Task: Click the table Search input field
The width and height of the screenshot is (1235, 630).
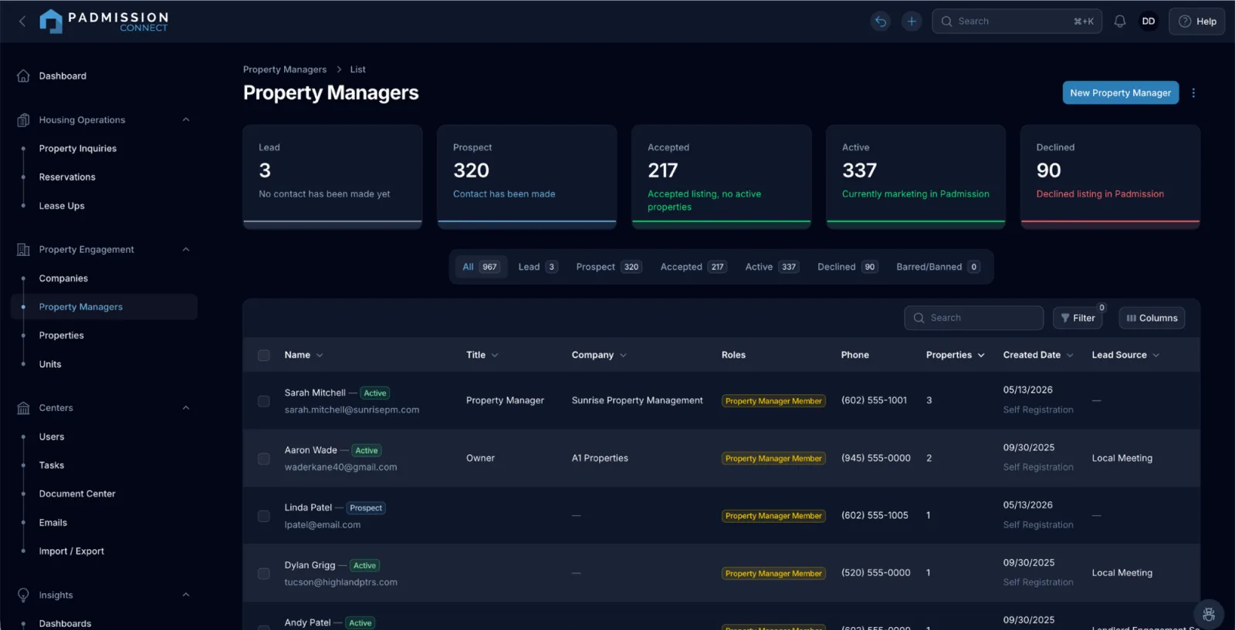Action: pos(973,318)
